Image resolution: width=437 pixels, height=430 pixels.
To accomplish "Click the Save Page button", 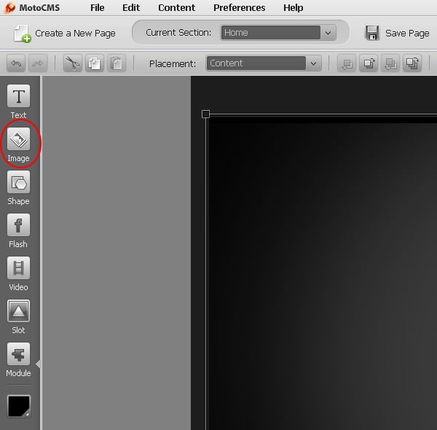I will [x=398, y=33].
